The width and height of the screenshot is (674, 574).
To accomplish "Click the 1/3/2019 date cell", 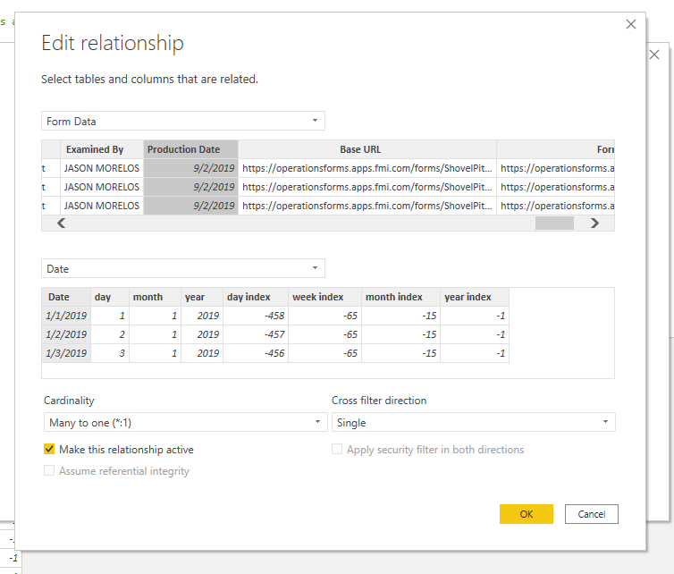I will 66,353.
